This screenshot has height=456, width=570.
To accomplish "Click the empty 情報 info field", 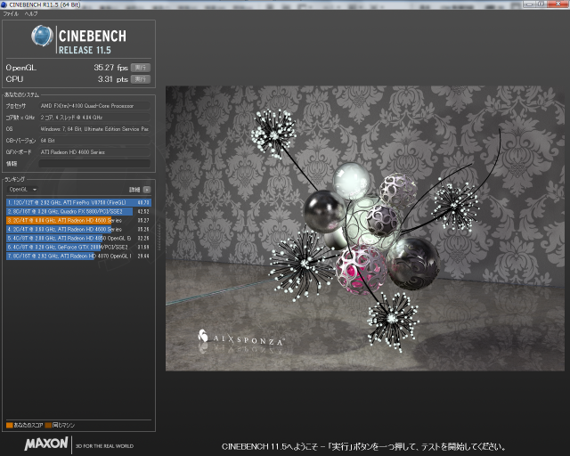I will [x=94, y=164].
